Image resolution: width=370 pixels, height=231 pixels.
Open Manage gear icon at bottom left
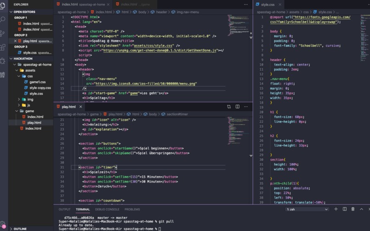point(3,225)
